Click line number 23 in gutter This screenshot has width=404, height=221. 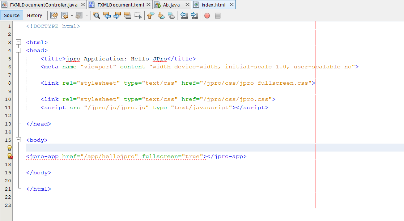tap(8, 205)
